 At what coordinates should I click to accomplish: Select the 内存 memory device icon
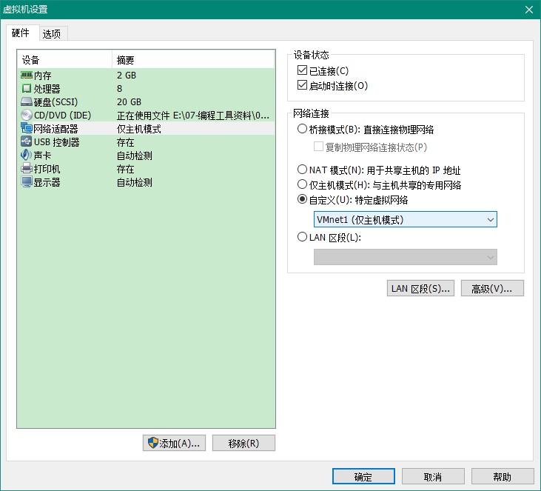tap(27, 75)
